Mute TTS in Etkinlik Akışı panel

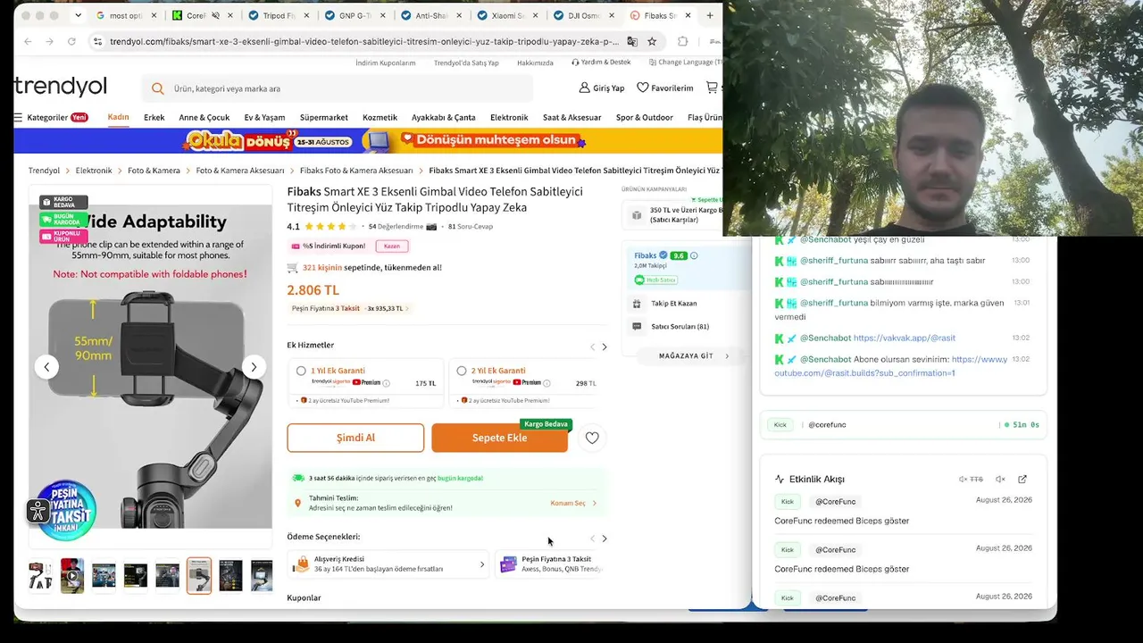(971, 480)
